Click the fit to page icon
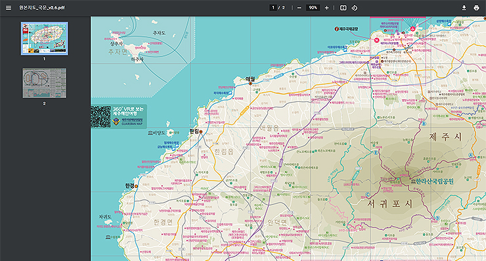Image resolution: width=486 pixels, height=261 pixels. [343, 8]
